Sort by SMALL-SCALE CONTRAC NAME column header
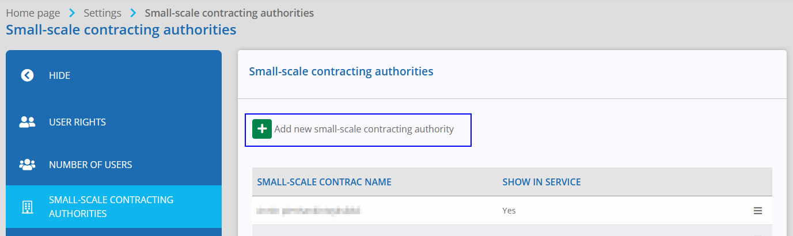 [324, 182]
